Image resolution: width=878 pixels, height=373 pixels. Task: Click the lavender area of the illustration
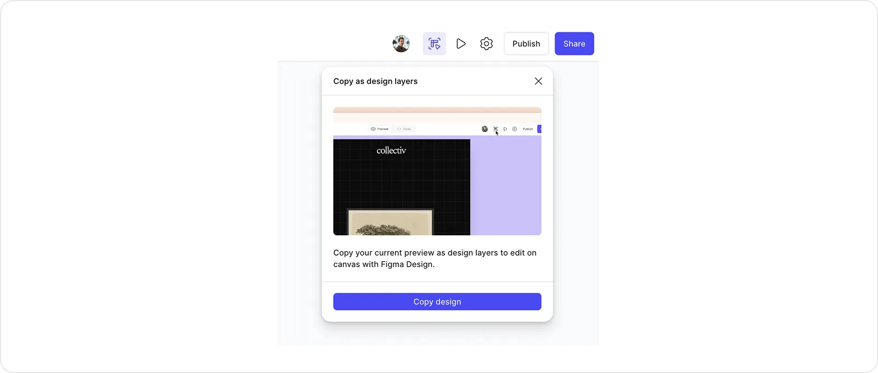click(505, 185)
